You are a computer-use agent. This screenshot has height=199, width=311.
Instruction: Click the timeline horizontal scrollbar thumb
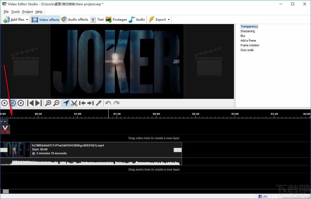coord(6,191)
